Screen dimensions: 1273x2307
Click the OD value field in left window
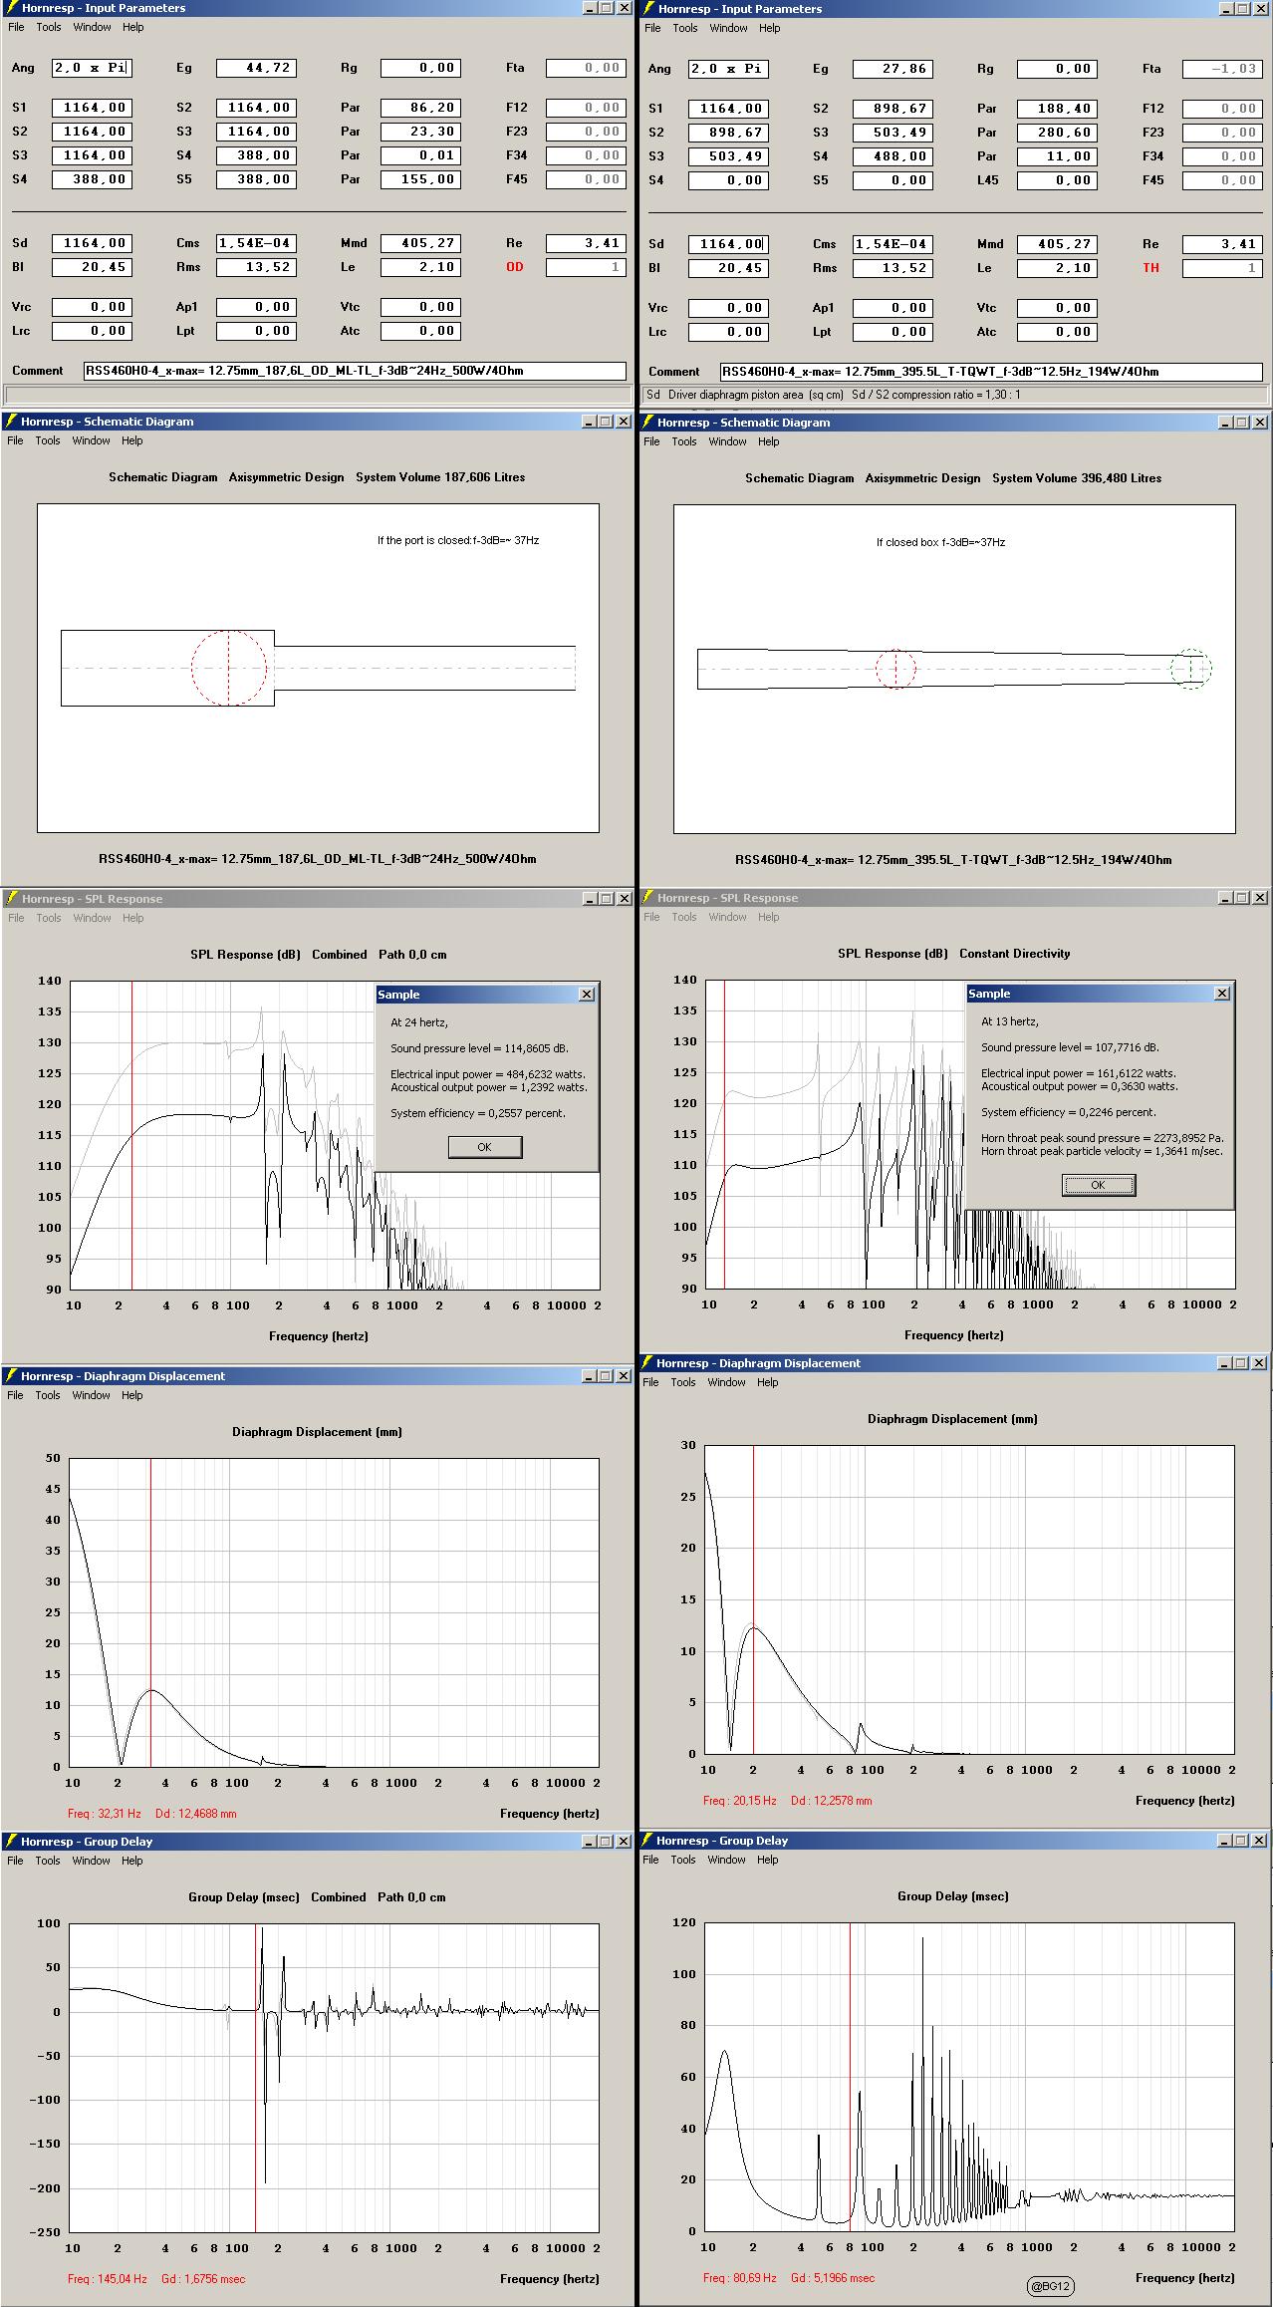[x=586, y=267]
